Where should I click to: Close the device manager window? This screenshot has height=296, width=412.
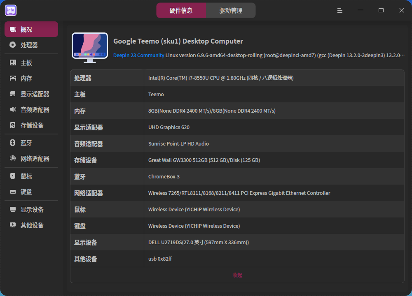pos(401,10)
